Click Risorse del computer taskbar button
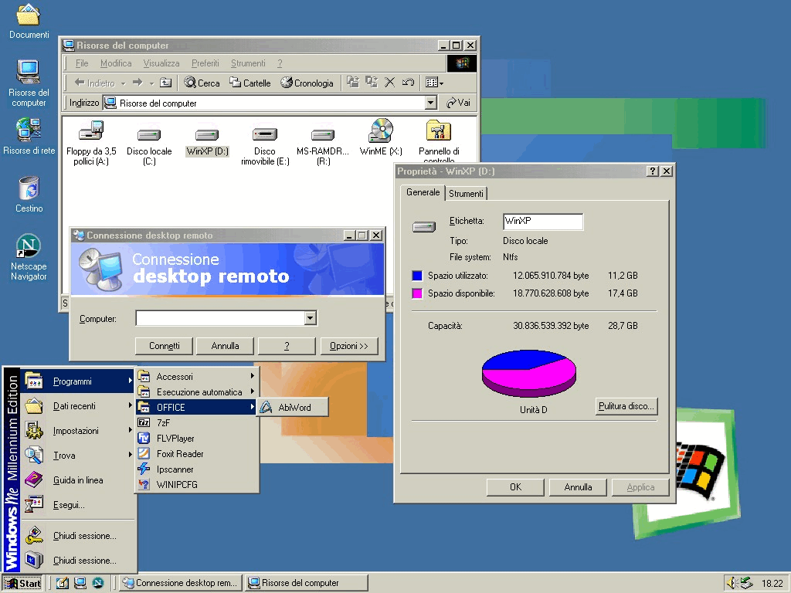The width and height of the screenshot is (791, 593). pos(306,583)
